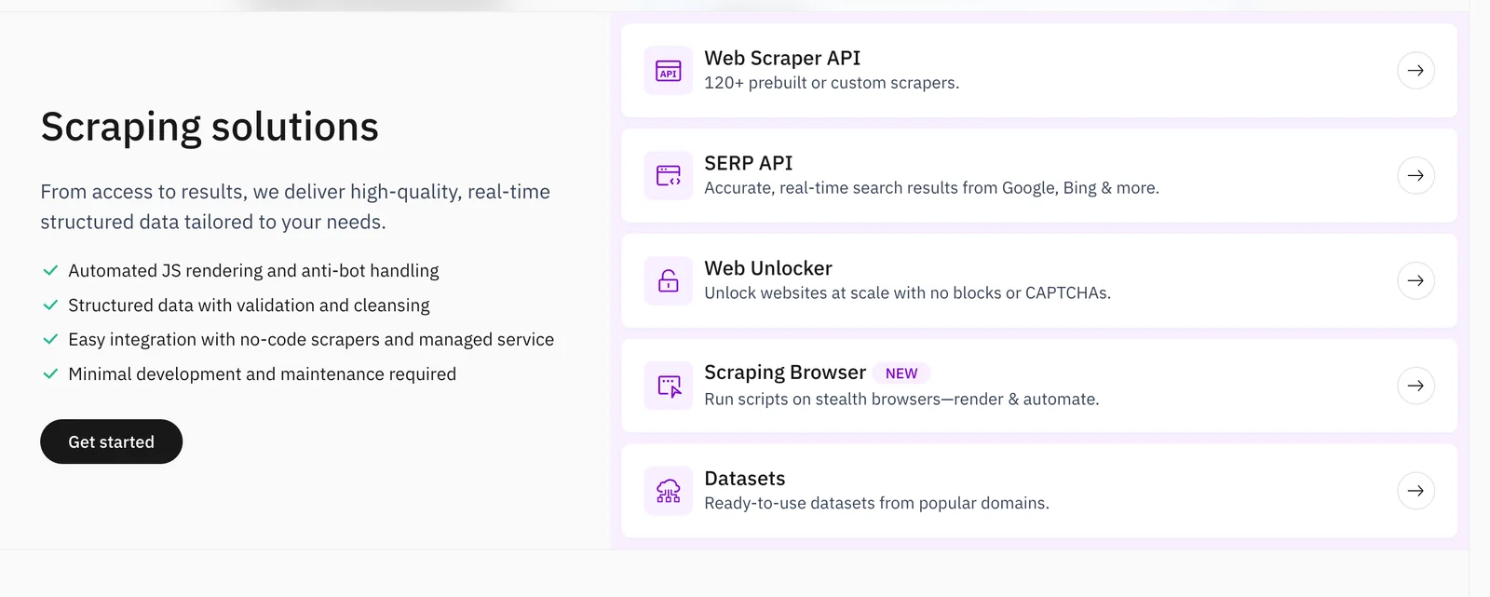The width and height of the screenshot is (1490, 597).
Task: Click the Scraping solutions heading
Action: coord(210,127)
